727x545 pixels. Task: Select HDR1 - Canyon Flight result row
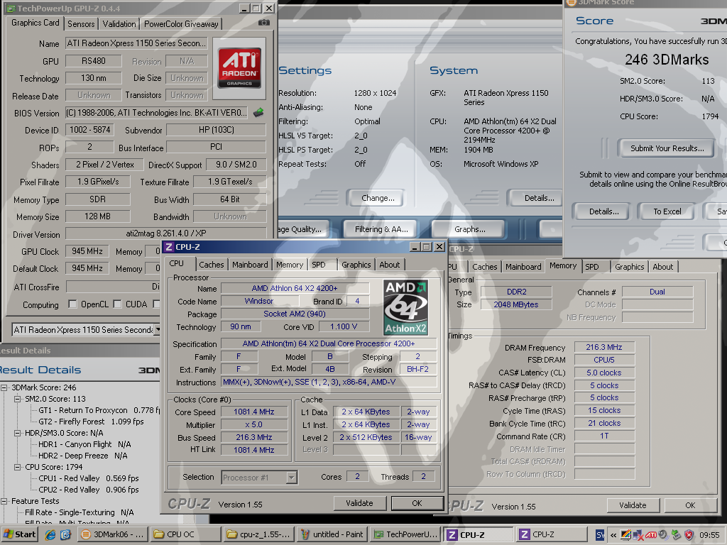click(85, 444)
